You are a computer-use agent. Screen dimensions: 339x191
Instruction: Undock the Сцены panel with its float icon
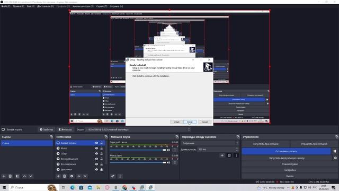pyautogui.click(x=51, y=137)
